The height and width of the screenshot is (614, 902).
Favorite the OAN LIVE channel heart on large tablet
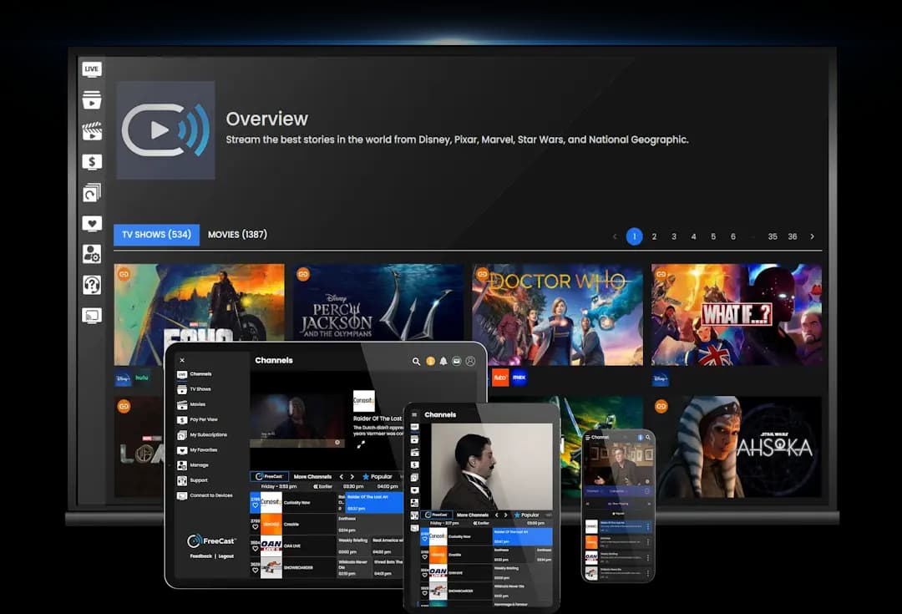(x=256, y=548)
